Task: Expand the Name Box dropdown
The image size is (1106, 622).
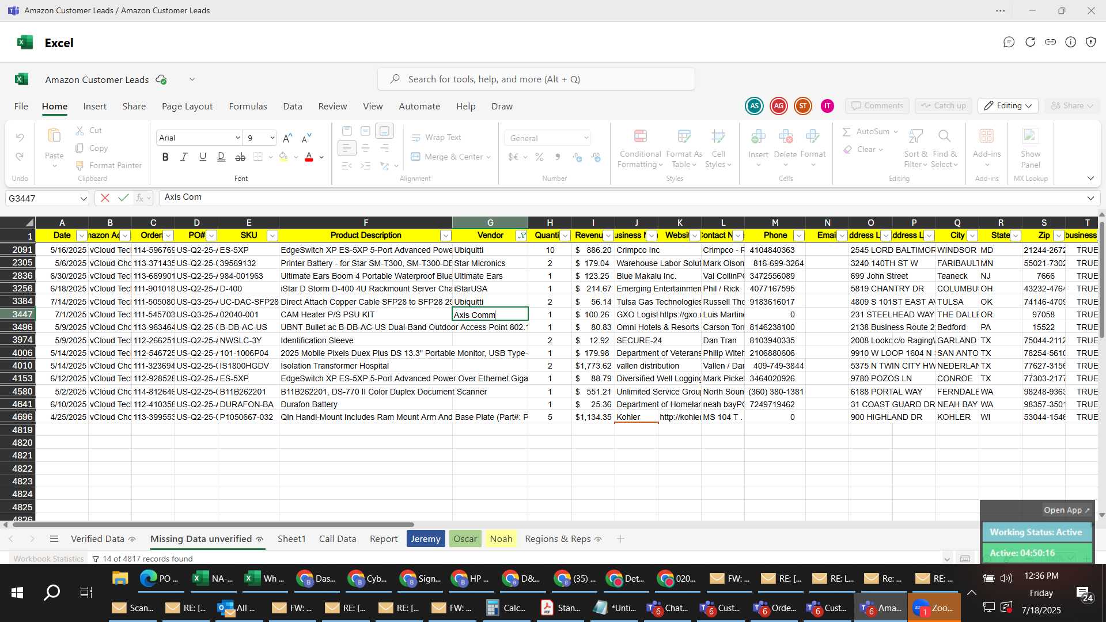Action: (x=84, y=199)
